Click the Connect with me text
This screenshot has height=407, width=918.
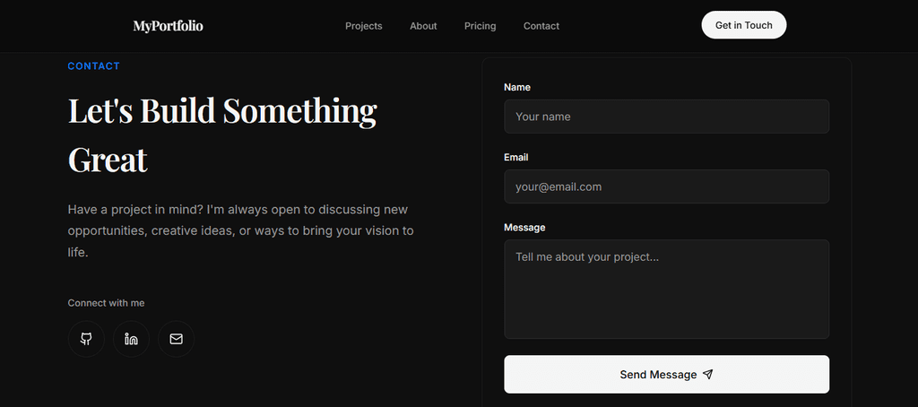(x=106, y=303)
